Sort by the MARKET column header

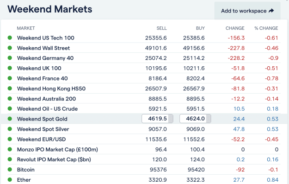click(x=26, y=28)
